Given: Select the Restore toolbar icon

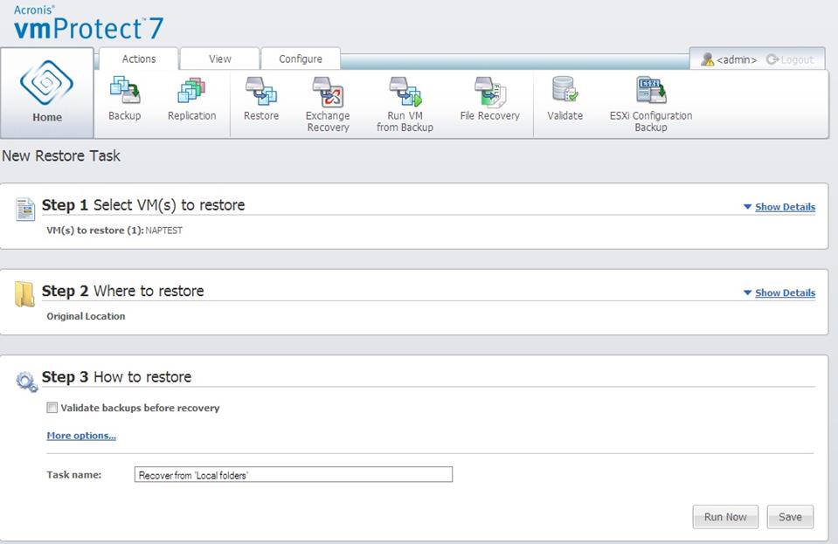Looking at the screenshot, I should coord(260,90).
